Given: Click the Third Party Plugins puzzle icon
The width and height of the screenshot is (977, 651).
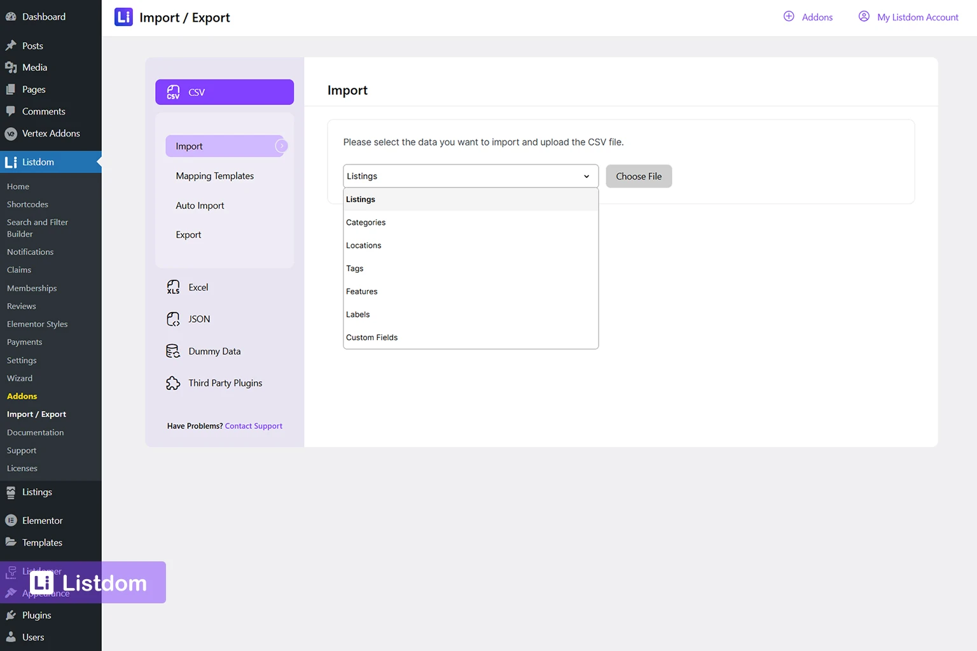Looking at the screenshot, I should coord(173,383).
